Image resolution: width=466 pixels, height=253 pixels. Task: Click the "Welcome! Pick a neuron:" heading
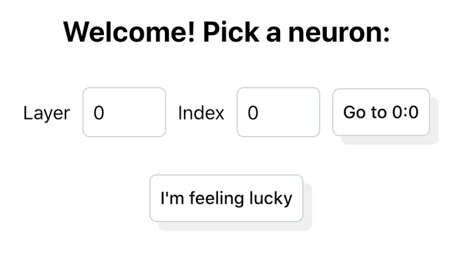[227, 32]
